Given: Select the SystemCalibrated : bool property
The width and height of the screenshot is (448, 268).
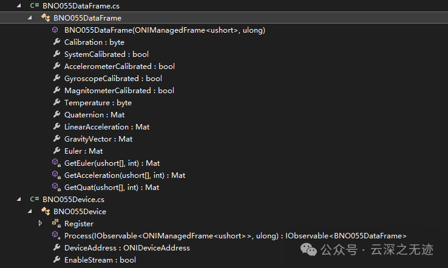Looking at the screenshot, I should coord(106,54).
